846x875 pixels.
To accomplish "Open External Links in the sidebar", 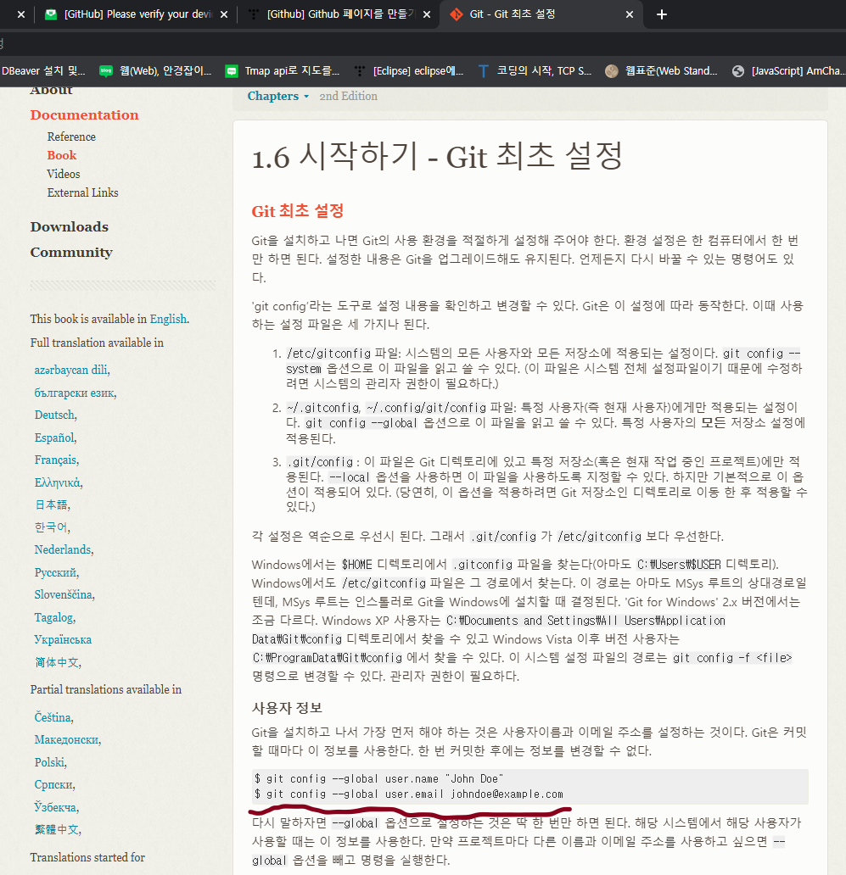I will coord(82,192).
